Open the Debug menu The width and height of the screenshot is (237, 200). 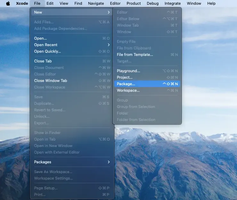click(153, 3)
